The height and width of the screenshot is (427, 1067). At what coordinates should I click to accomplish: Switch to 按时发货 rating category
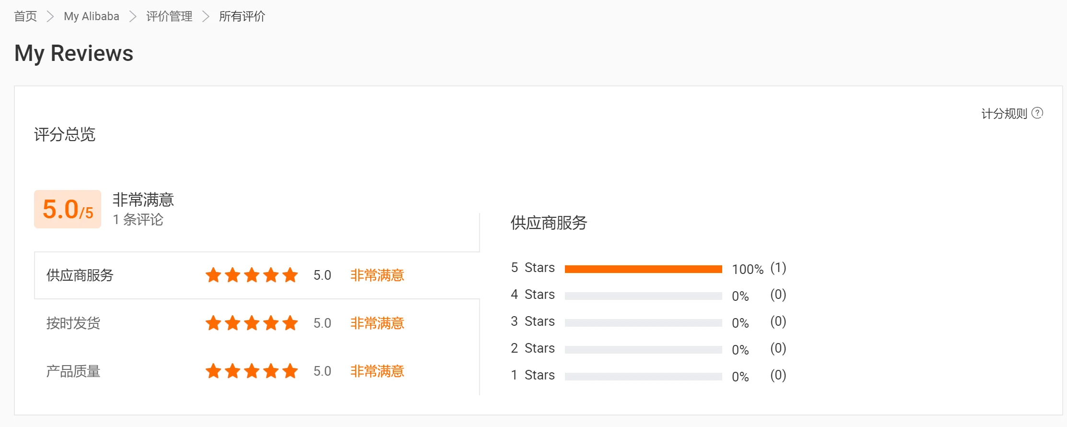coord(73,323)
